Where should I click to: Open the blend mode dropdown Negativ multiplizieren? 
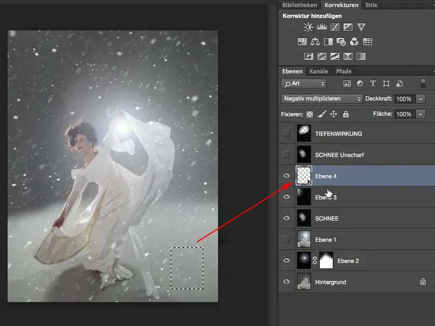tap(321, 99)
